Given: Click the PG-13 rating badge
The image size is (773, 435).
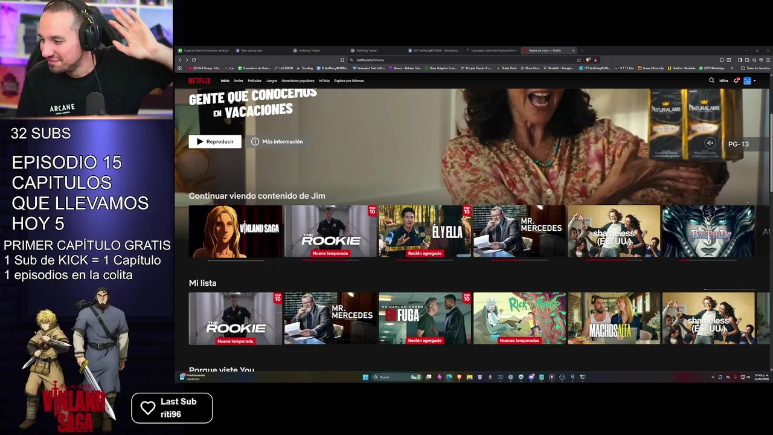Looking at the screenshot, I should pos(738,144).
